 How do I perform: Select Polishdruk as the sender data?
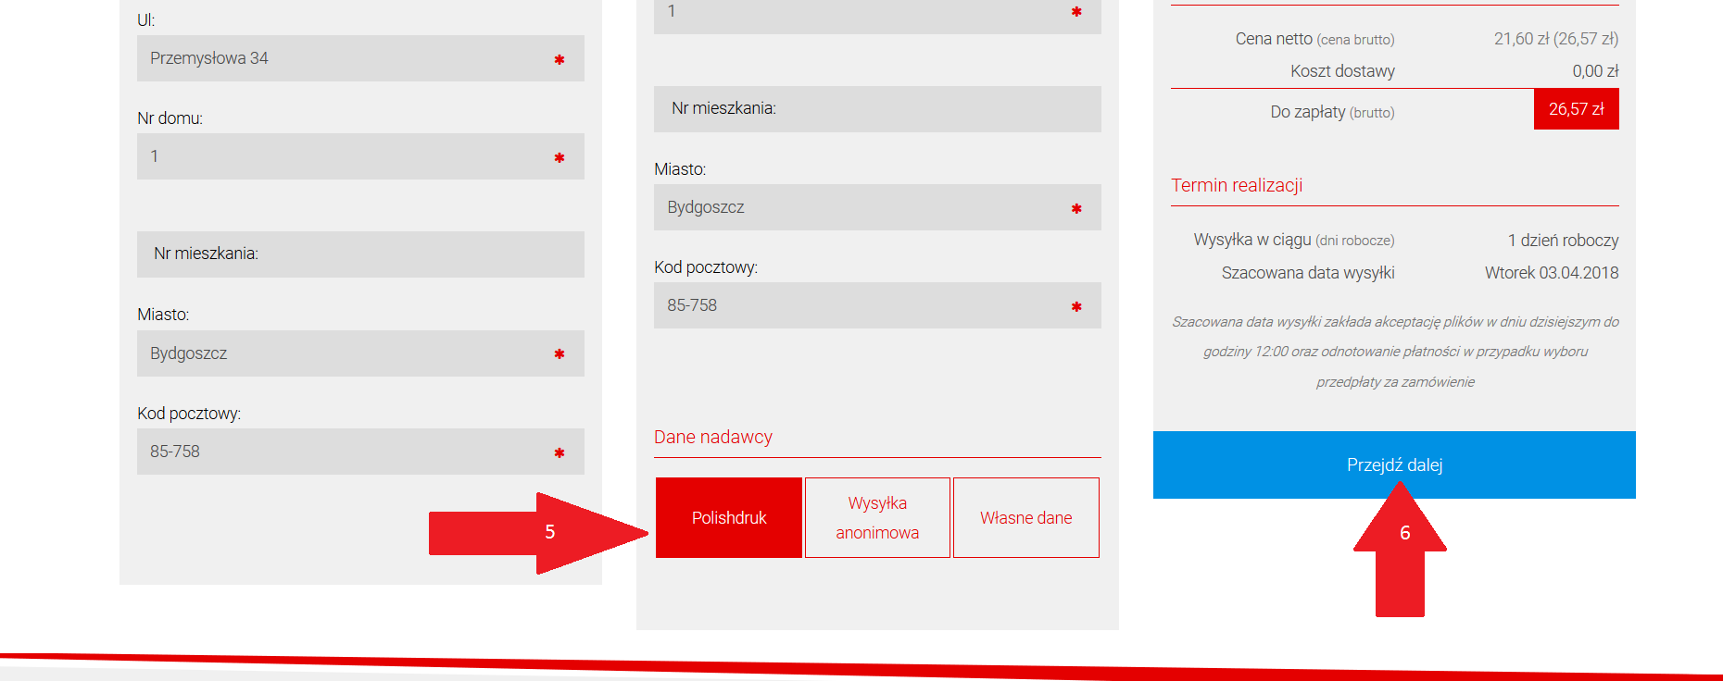click(x=728, y=518)
